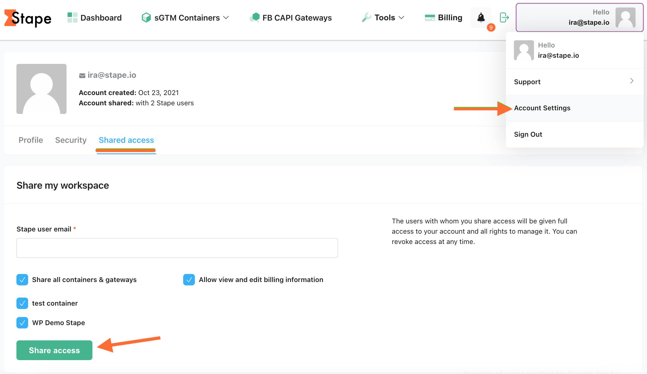Switch to the Security tab
Screen dimensions: 647x374
click(x=71, y=140)
